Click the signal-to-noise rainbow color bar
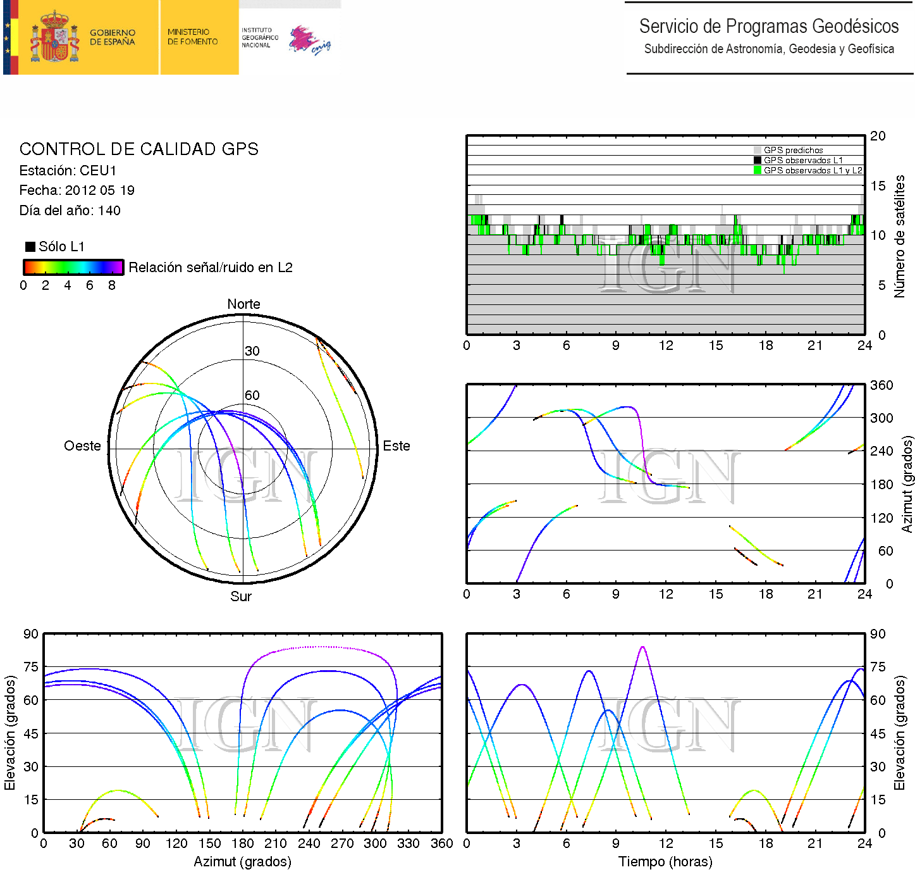This screenshot has width=915, height=872. coord(73,267)
